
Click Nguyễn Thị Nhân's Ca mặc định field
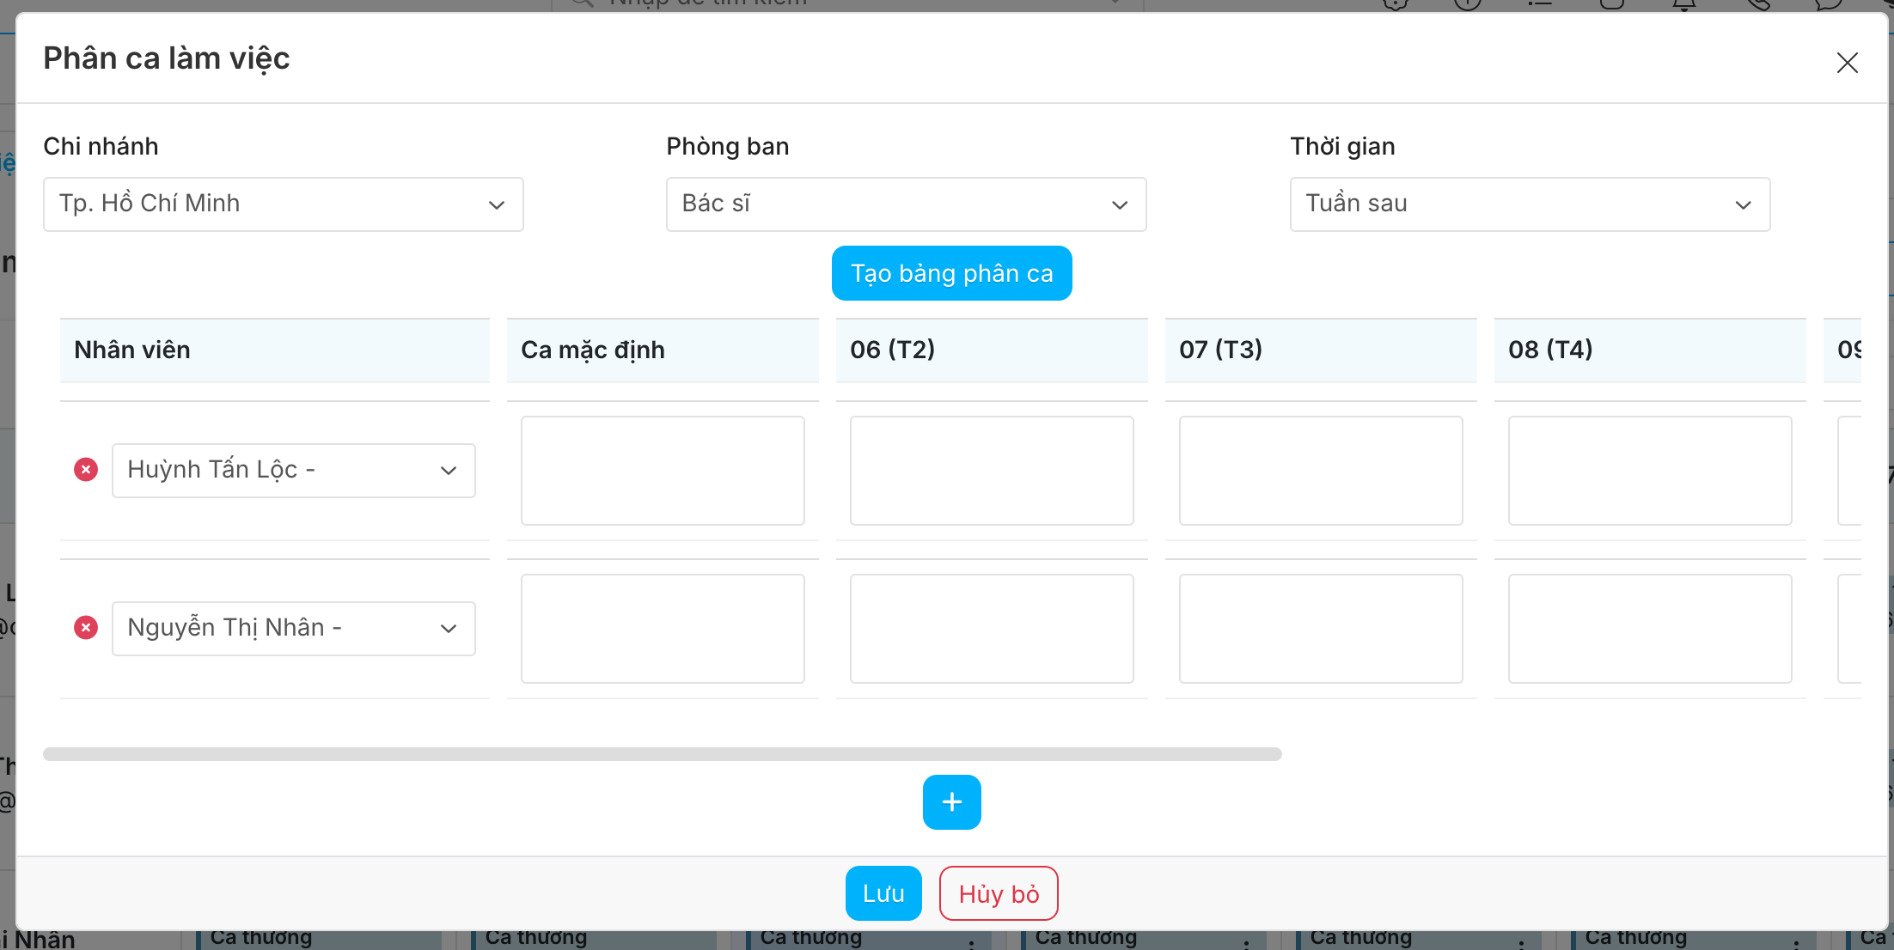coord(662,629)
